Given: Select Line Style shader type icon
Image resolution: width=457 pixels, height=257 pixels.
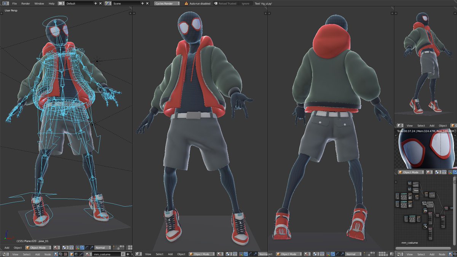Looking at the screenshot, I should point(81,254).
